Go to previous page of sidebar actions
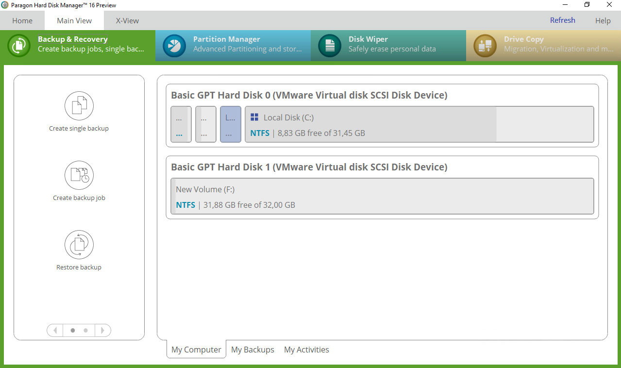The width and height of the screenshot is (621, 368). [x=55, y=330]
